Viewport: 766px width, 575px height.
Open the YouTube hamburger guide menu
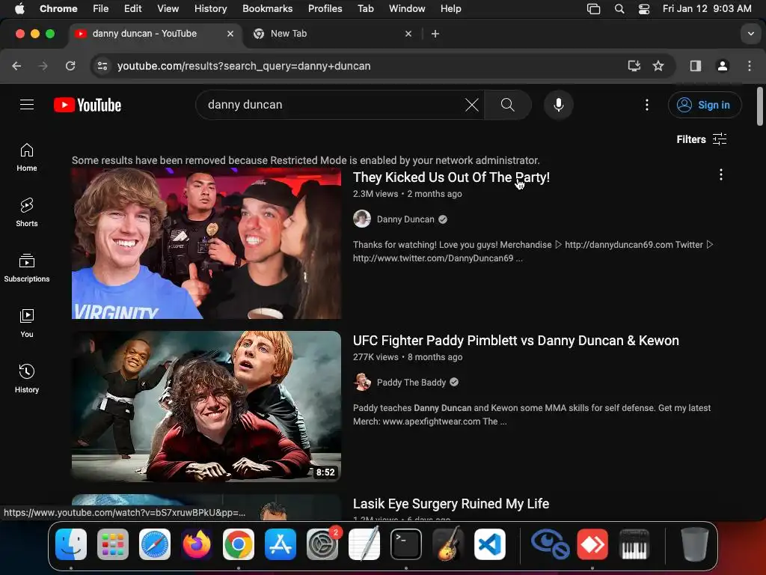27,105
